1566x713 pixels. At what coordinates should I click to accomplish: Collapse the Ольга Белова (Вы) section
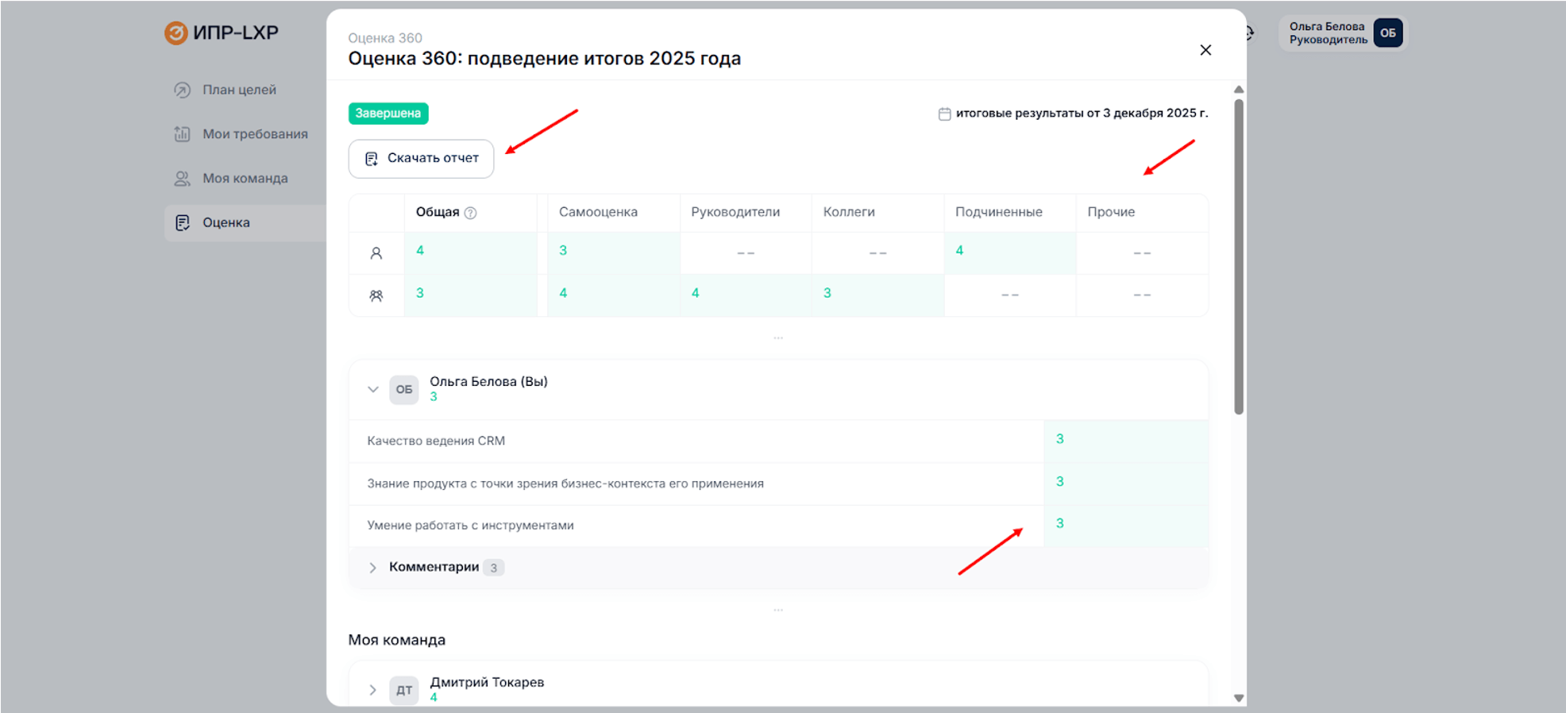click(372, 390)
